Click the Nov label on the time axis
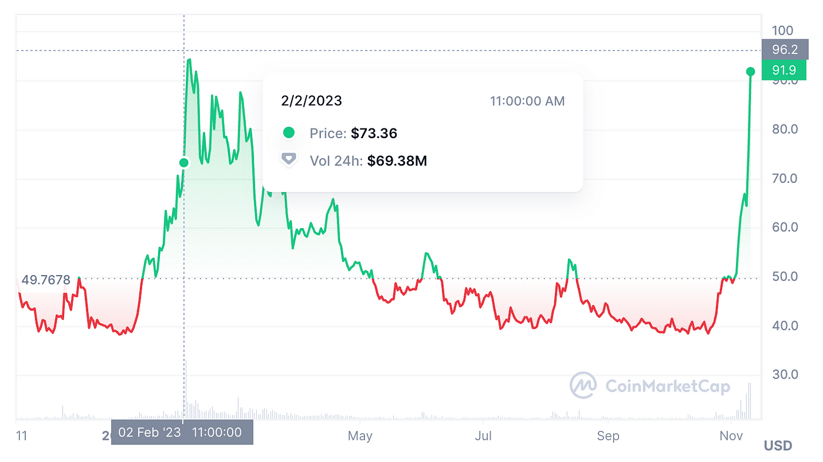 click(x=732, y=436)
